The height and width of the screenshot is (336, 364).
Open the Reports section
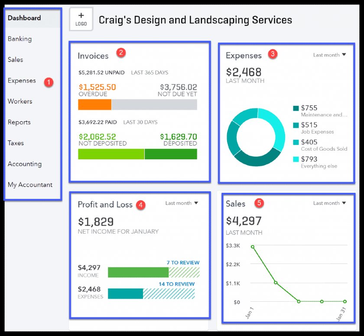pos(19,122)
